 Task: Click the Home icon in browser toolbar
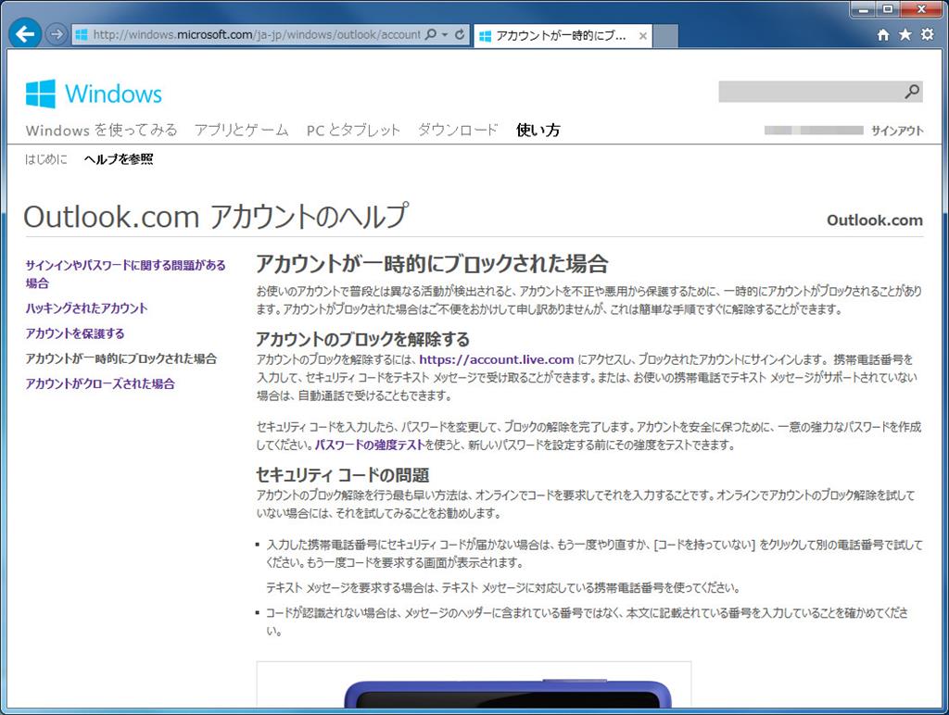pyautogui.click(x=883, y=34)
